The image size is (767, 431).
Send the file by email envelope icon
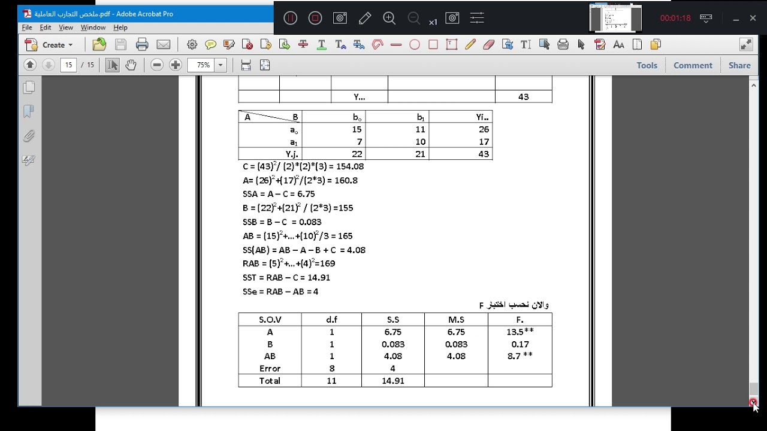coord(163,44)
